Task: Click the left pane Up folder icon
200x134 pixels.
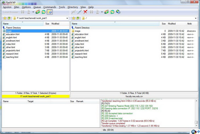Action: 9,18
